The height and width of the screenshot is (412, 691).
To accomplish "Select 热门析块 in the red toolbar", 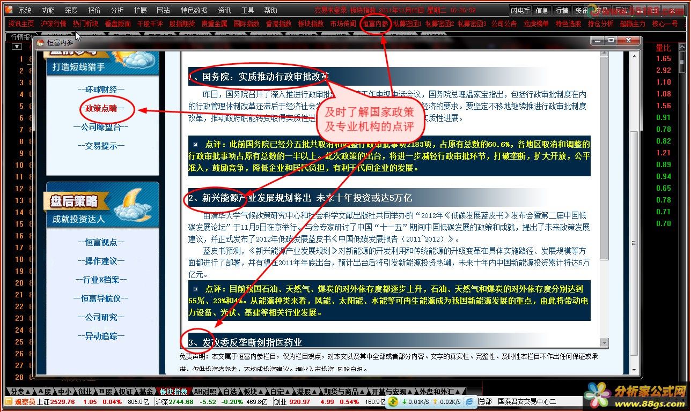I will pyautogui.click(x=85, y=24).
